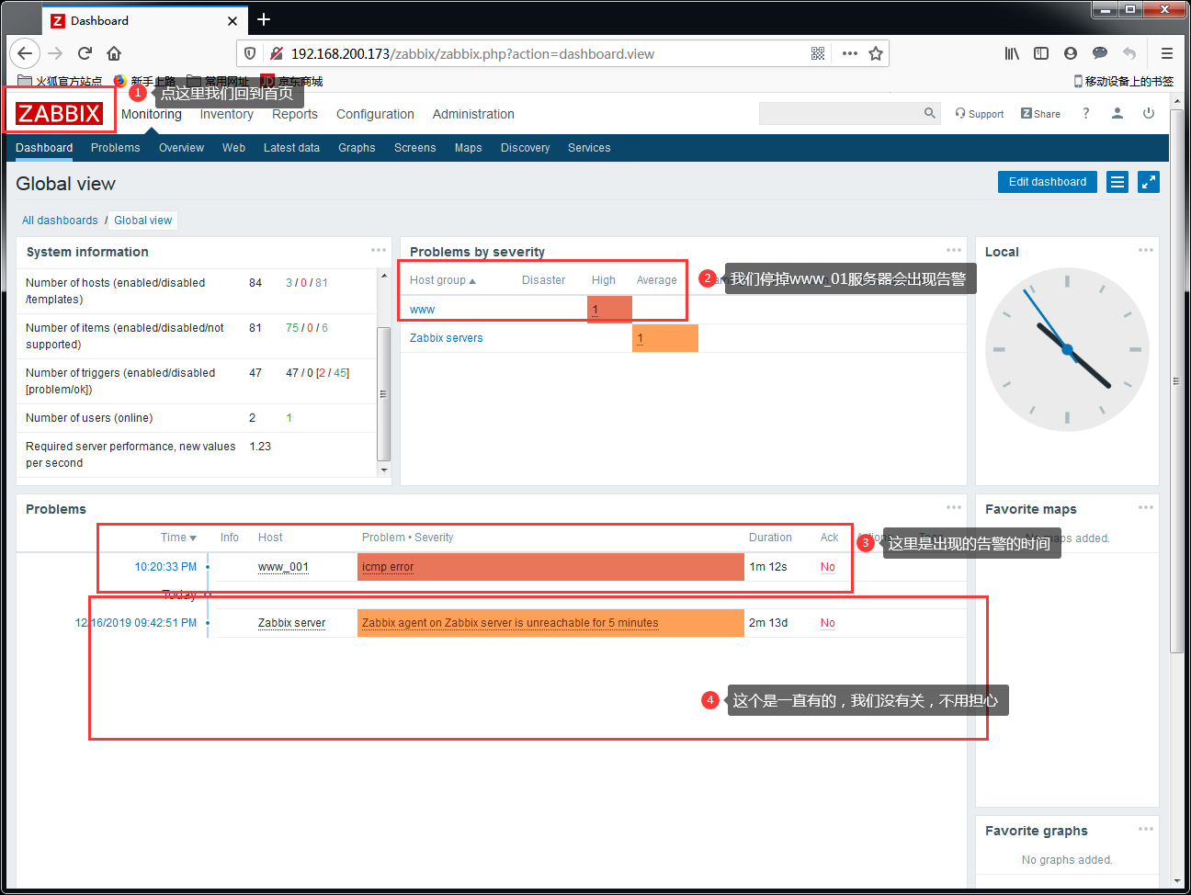Image resolution: width=1191 pixels, height=895 pixels.
Task: Open the Reports menu
Action: [x=295, y=114]
